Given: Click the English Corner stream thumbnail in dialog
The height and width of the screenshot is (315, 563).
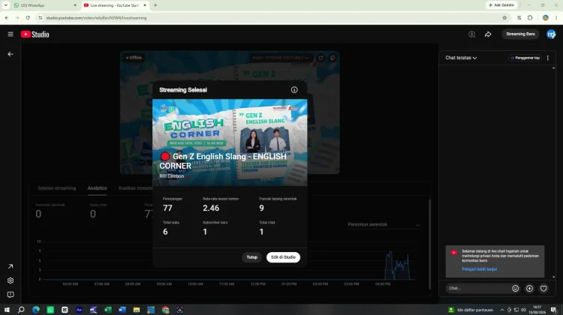Looking at the screenshot, I should click(230, 142).
